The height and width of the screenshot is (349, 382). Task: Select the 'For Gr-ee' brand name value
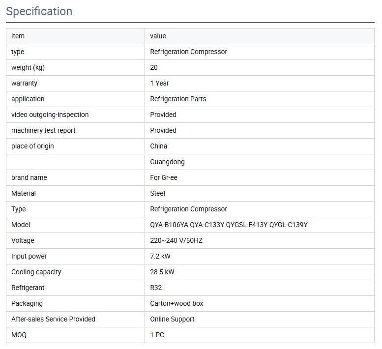(164, 177)
